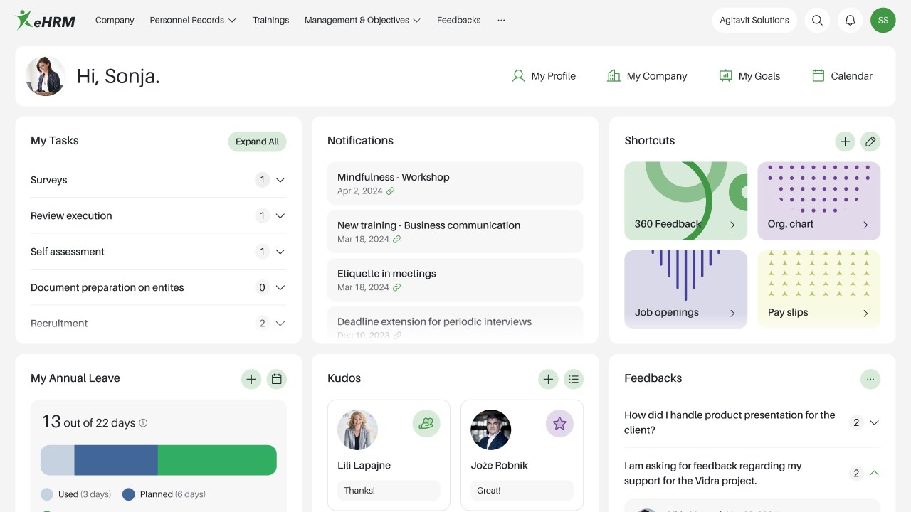Click link icon in New training - Business communication notification
The width and height of the screenshot is (911, 512).
397,240
